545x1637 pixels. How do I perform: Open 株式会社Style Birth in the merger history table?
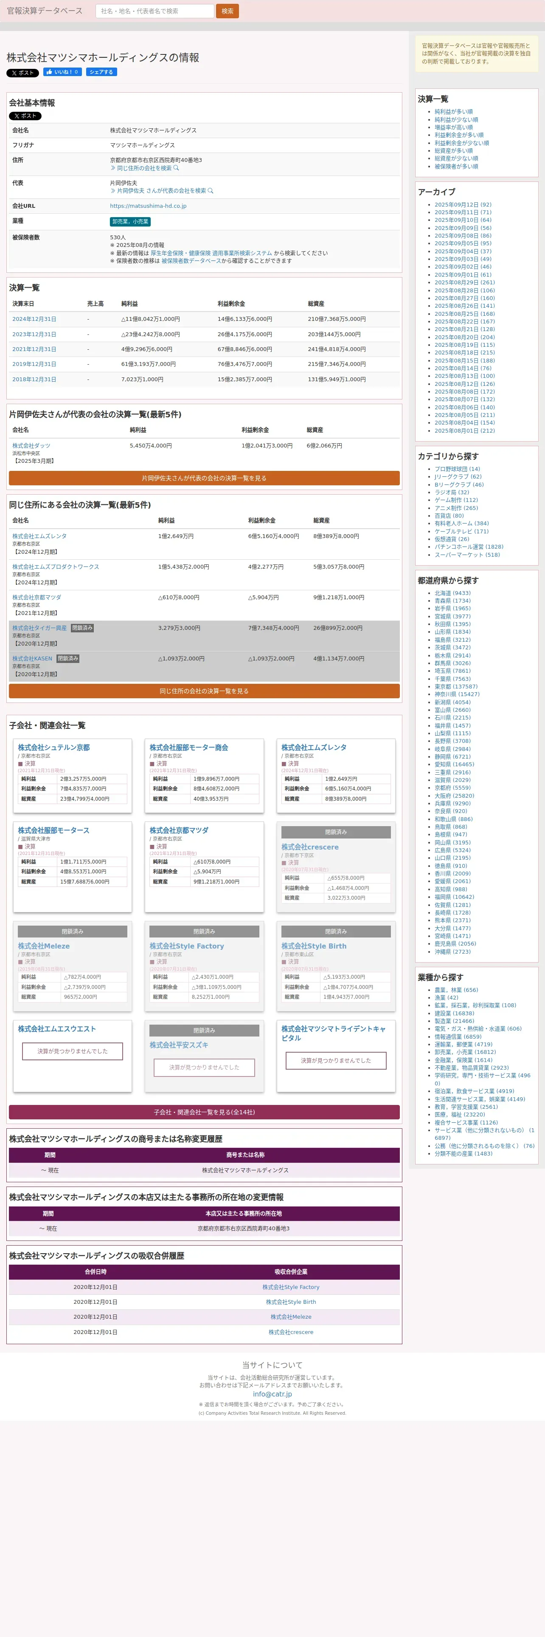coord(291,1302)
